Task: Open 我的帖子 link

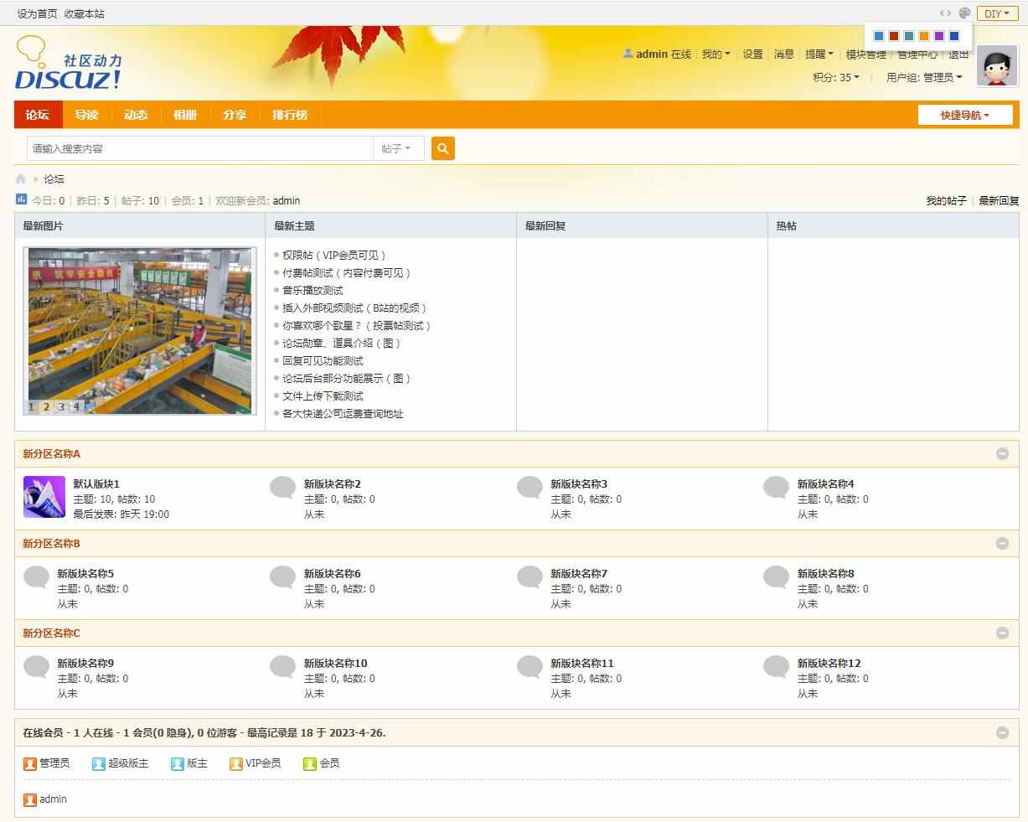Action: point(946,201)
